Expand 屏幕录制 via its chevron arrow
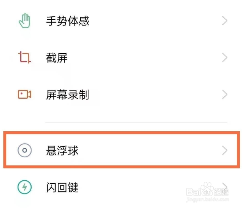Viewport: 243px width, 208px height. [225, 94]
